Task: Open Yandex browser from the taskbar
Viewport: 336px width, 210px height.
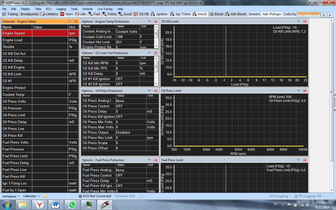Action: [40, 204]
